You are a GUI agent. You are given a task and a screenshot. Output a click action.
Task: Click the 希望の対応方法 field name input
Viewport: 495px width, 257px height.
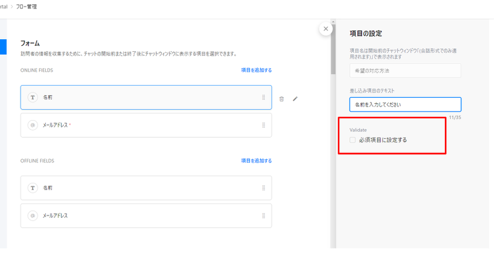(404, 71)
